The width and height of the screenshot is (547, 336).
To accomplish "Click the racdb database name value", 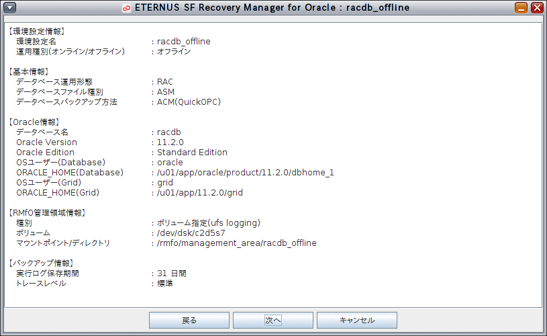I will tap(169, 132).
